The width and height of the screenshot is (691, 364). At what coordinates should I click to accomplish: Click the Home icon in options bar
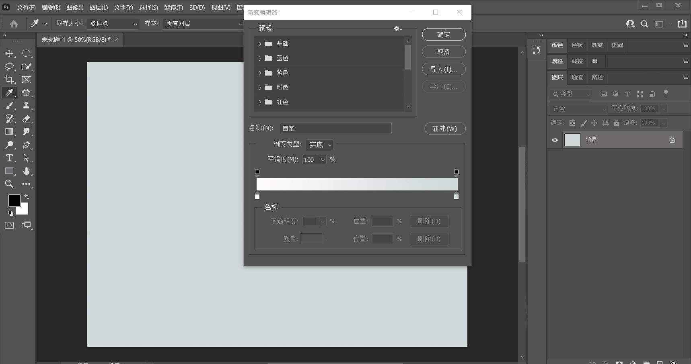[14, 24]
